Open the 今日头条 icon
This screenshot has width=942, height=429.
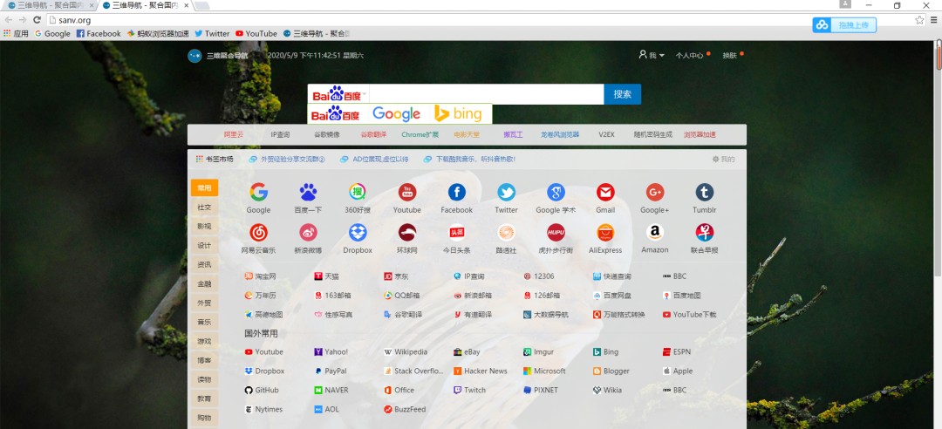coord(456,233)
